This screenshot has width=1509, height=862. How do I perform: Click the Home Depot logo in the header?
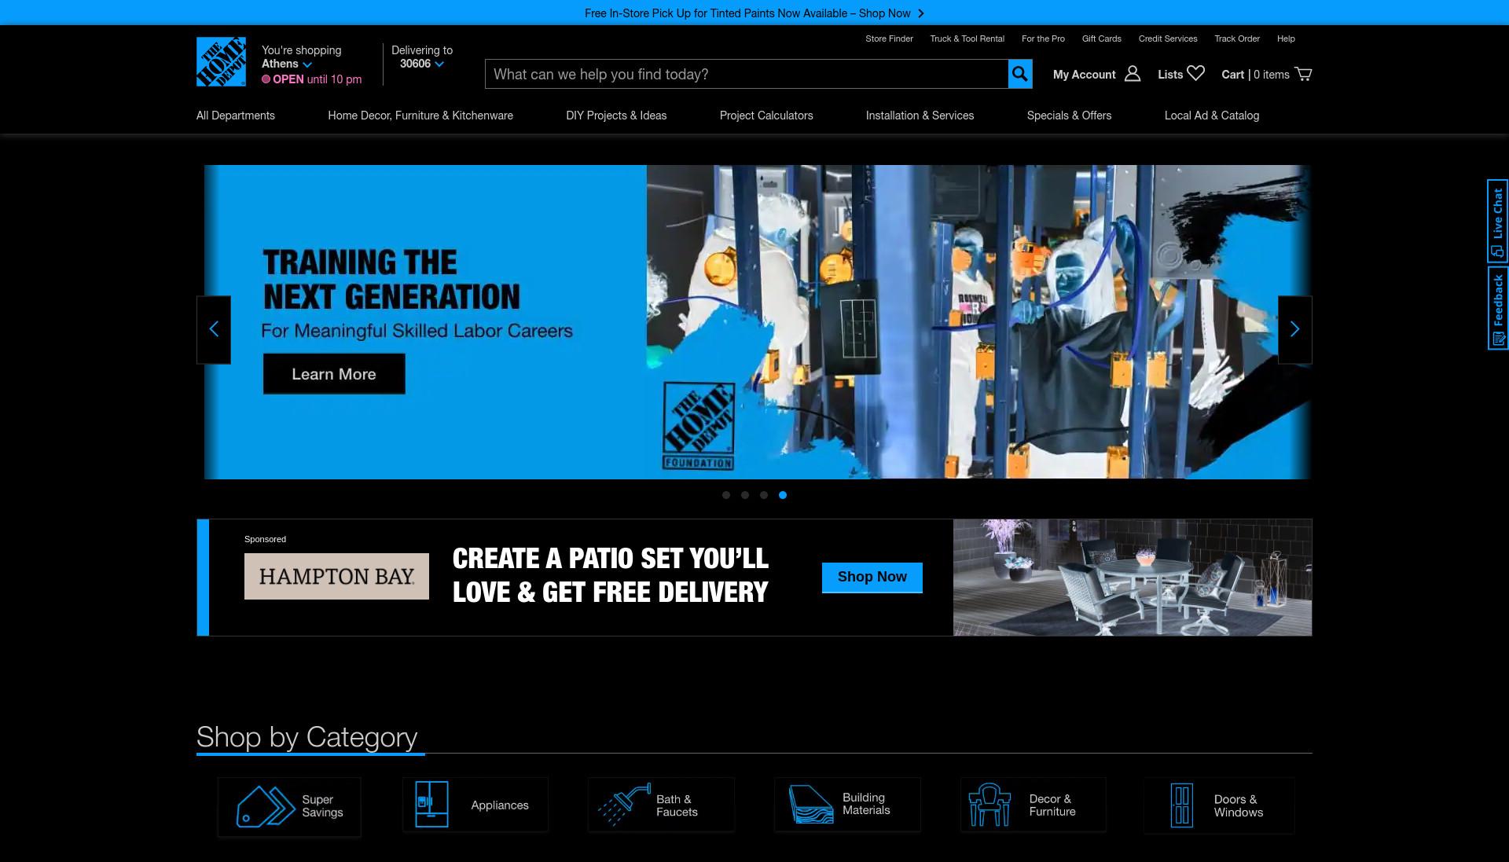point(221,61)
